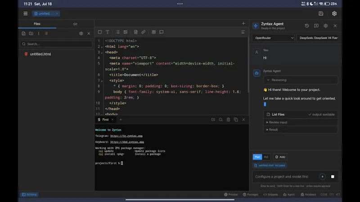The width and height of the screenshot is (360, 202).
Task: Switch to the Git tab
Action: coord(75,24)
